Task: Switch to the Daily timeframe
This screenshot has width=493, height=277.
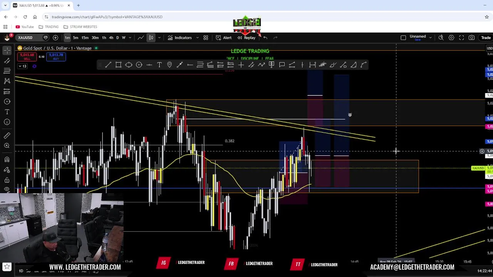Action: (117, 38)
